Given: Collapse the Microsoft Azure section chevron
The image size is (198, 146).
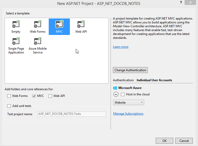Looking at the screenshot, I should (116, 94).
